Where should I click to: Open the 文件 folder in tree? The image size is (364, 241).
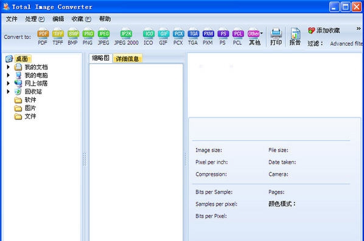pos(30,116)
